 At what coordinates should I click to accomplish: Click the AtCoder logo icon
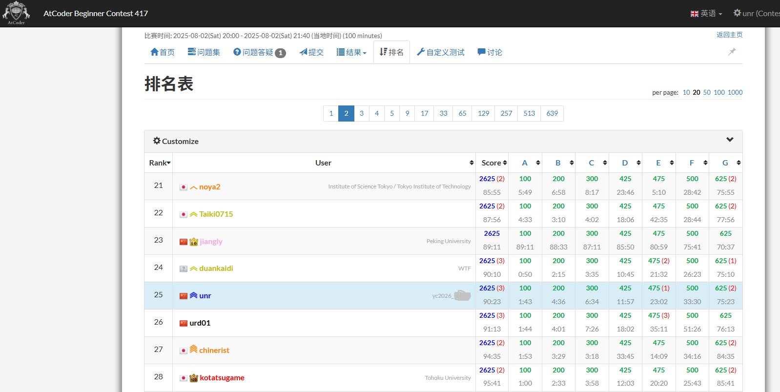(16, 13)
